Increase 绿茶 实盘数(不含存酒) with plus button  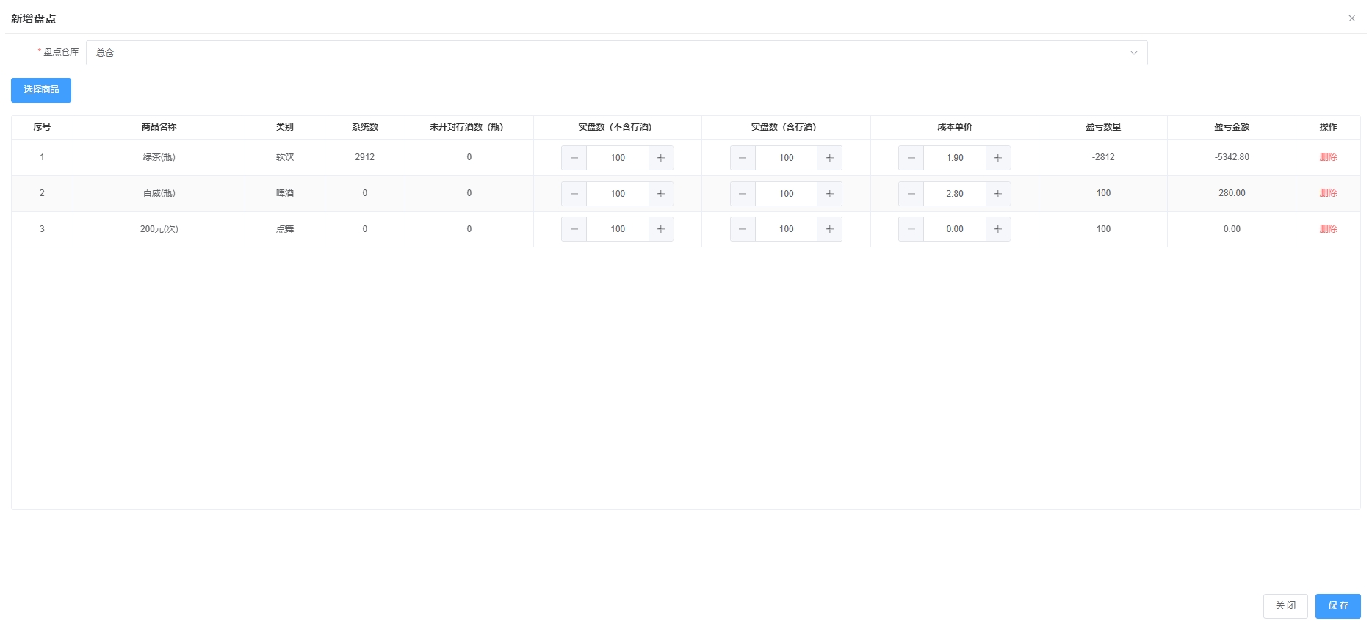click(x=660, y=158)
